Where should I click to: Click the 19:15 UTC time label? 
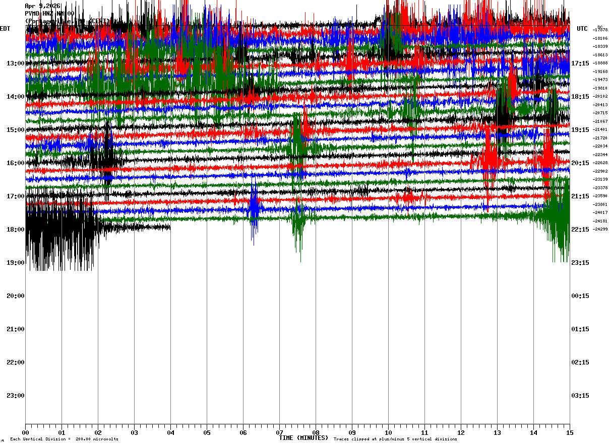click(580, 130)
